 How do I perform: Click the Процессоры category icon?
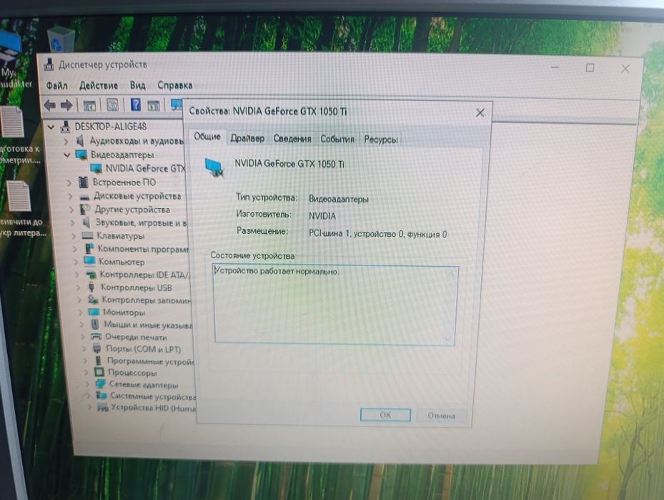[99, 373]
